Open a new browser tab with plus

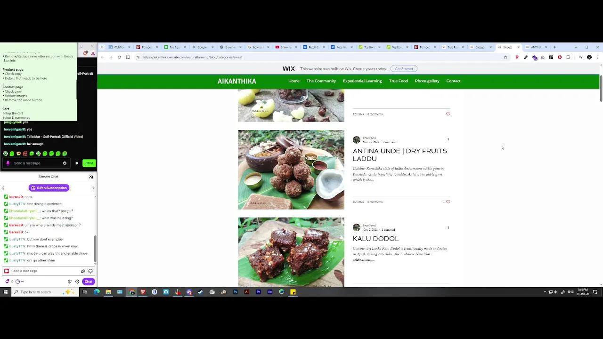554,47
